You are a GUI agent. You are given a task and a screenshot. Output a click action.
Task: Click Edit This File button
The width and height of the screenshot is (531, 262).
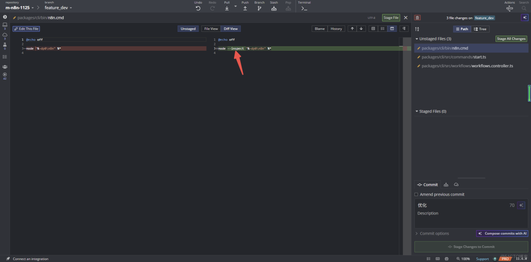coord(26,29)
